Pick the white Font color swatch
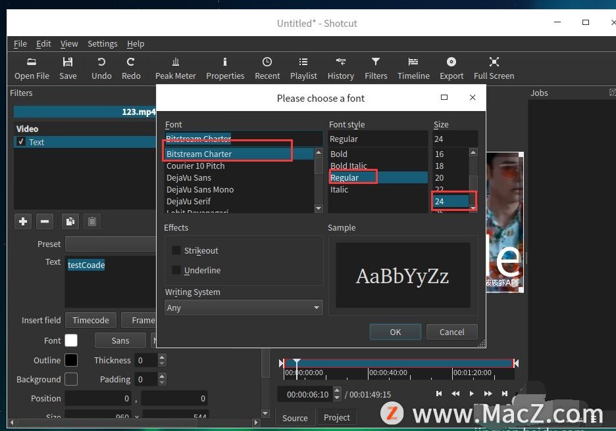This screenshot has width=616, height=431. click(71, 340)
